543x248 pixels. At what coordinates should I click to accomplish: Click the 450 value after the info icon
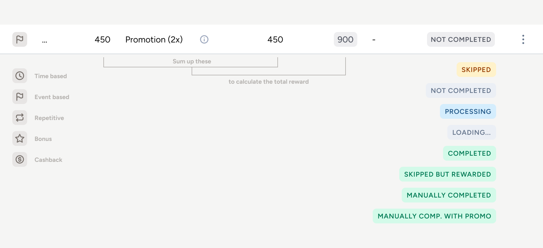275,40
